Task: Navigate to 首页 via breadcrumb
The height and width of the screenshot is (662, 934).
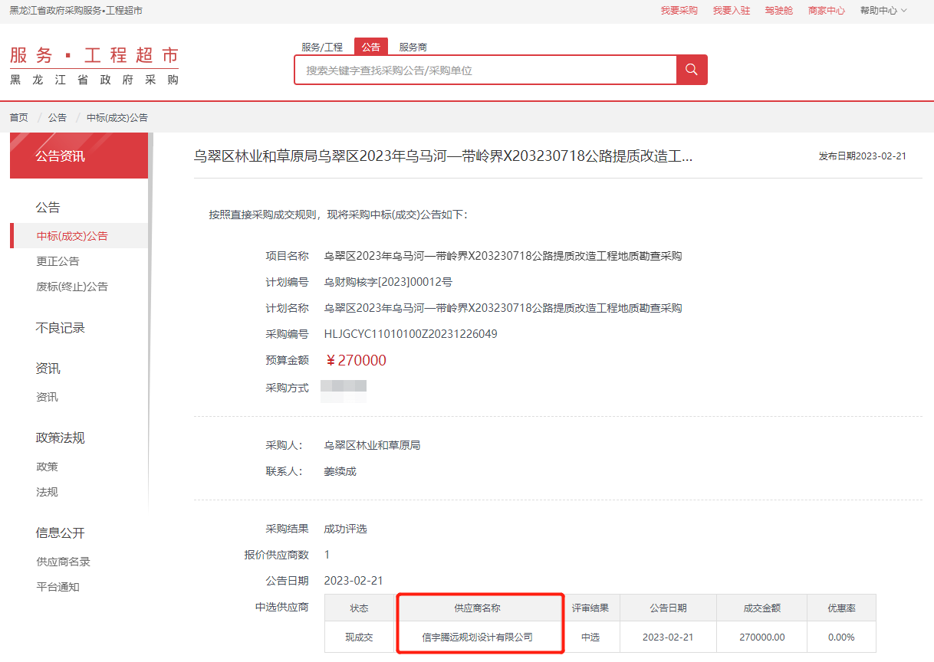Action: (x=18, y=117)
